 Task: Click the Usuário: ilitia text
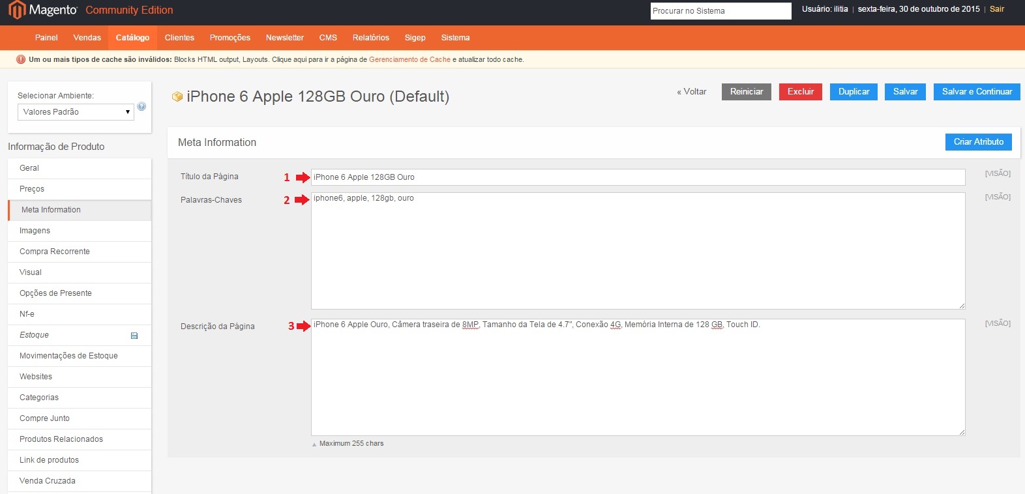click(825, 9)
